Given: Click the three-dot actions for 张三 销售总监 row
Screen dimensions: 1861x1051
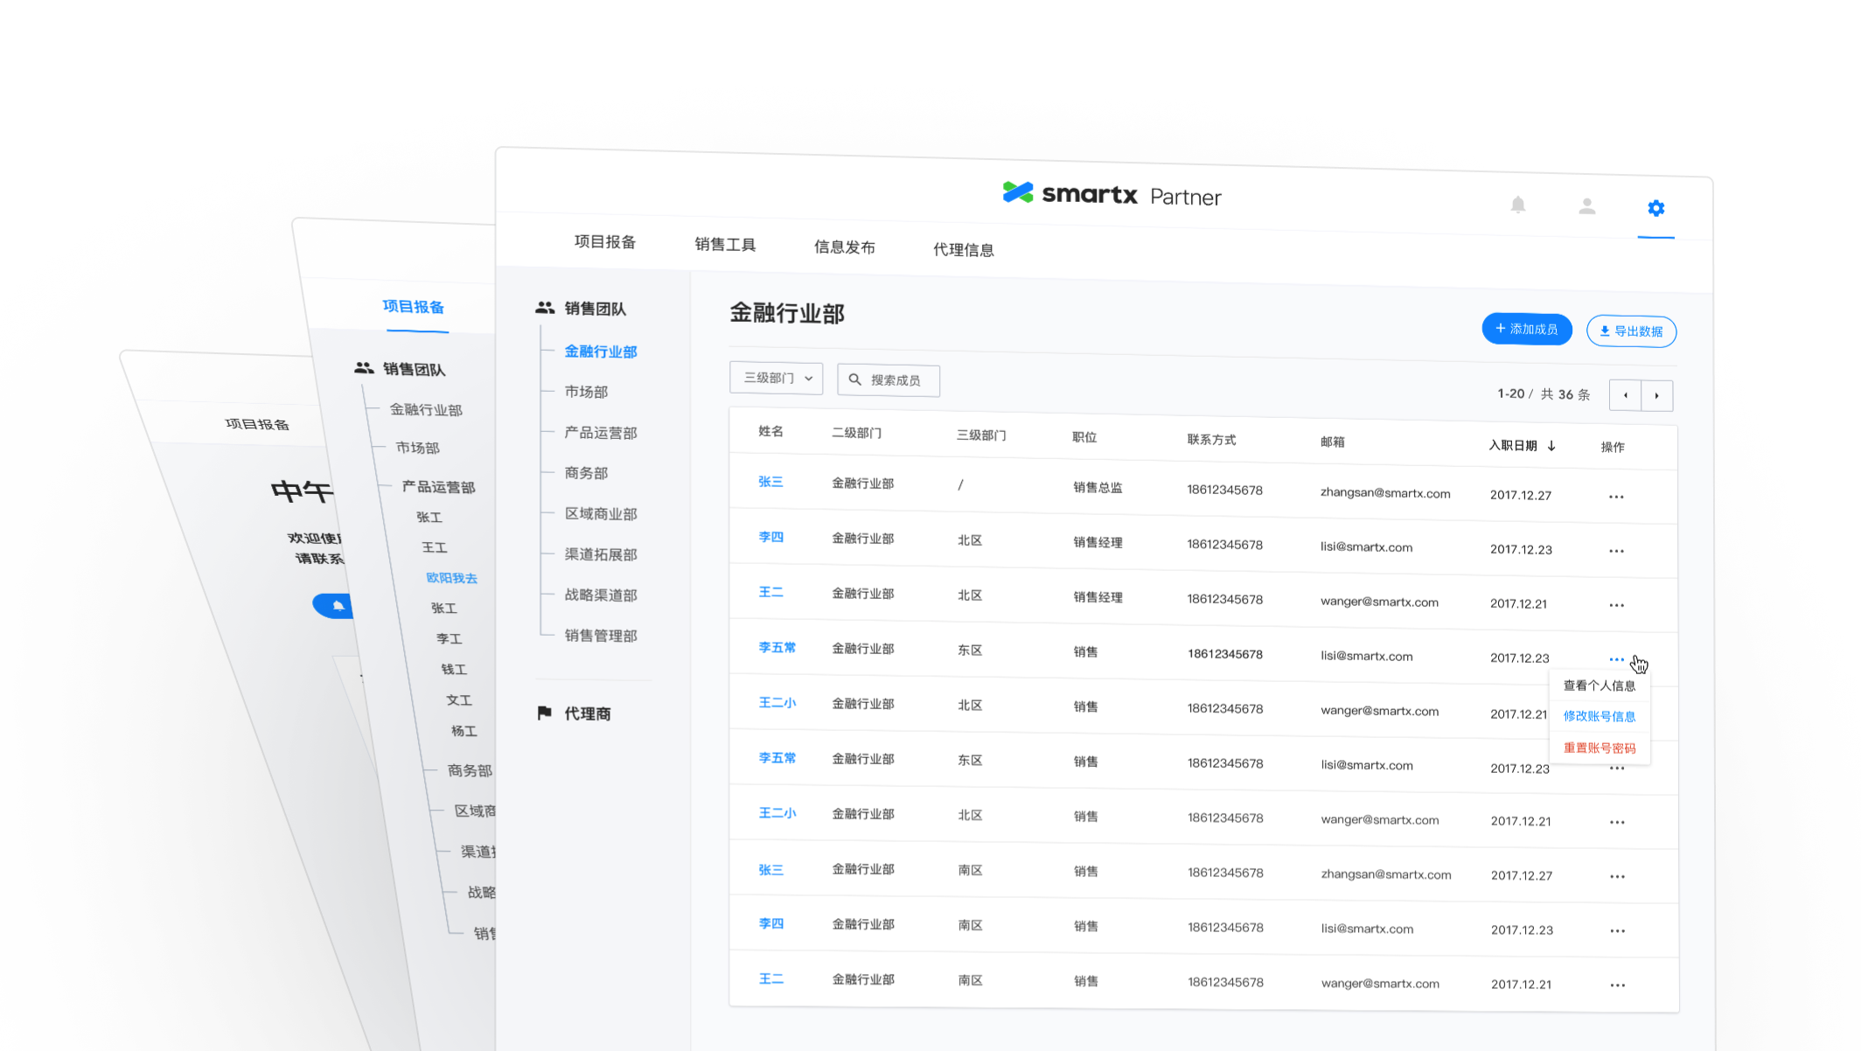Looking at the screenshot, I should [1615, 497].
